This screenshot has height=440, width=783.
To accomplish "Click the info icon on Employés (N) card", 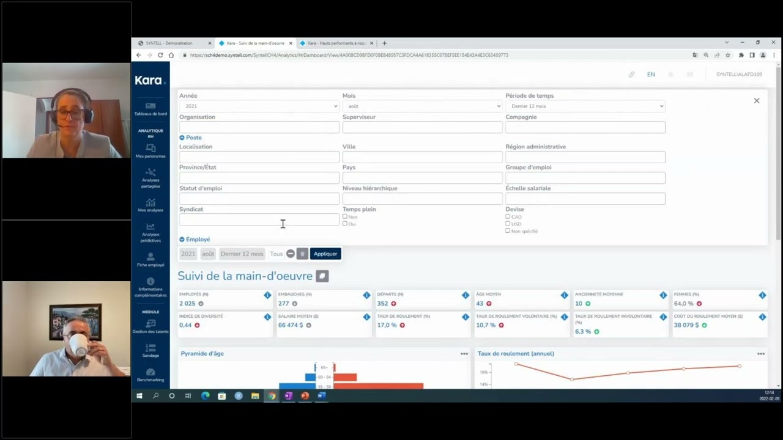I will (267, 295).
